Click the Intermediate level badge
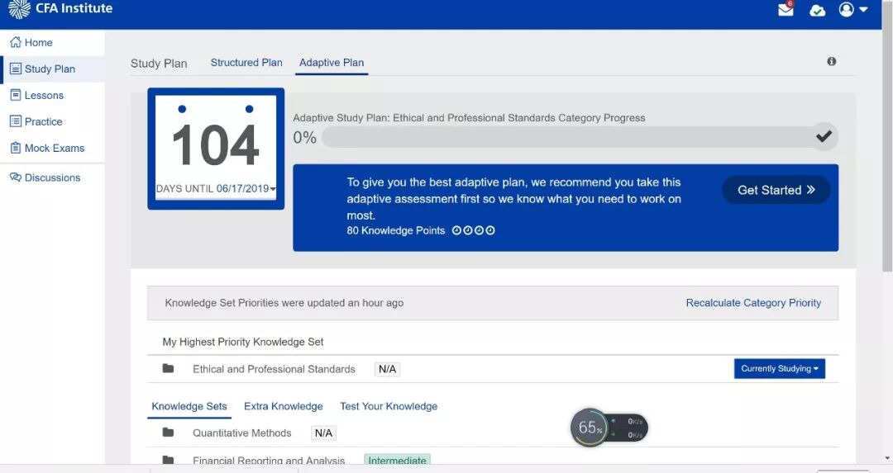 pyautogui.click(x=397, y=460)
